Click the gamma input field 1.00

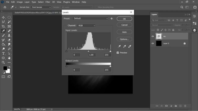click(x=92, y=55)
